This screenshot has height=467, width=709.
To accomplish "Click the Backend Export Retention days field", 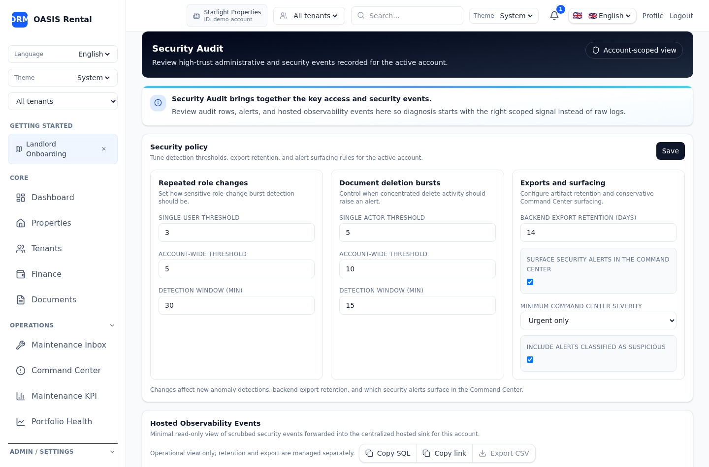I will pyautogui.click(x=598, y=233).
